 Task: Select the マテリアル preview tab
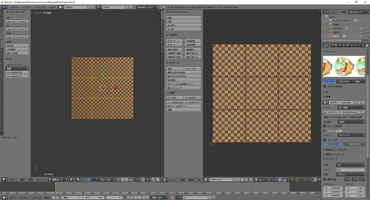point(344,82)
